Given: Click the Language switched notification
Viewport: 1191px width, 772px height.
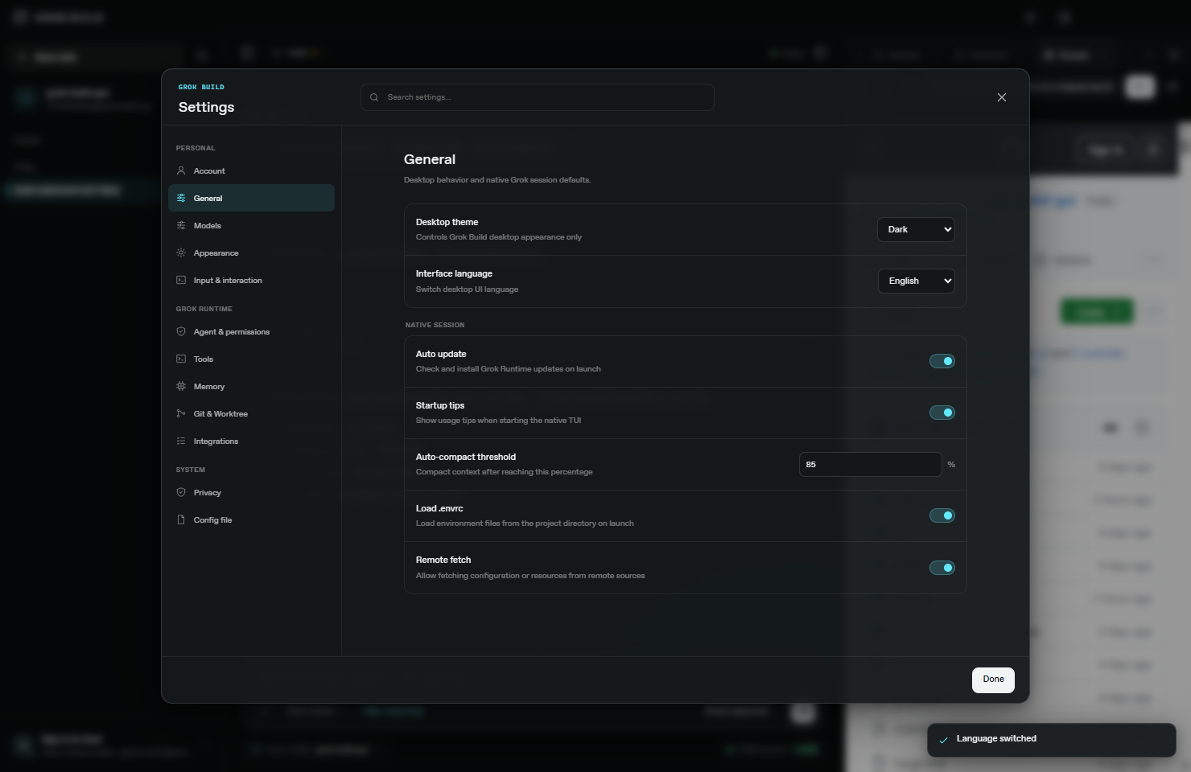Looking at the screenshot, I should click(1051, 740).
